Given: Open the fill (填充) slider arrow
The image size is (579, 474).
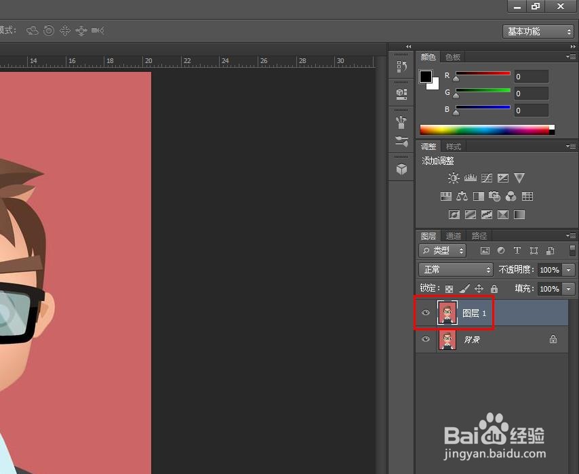Looking at the screenshot, I should pos(569,289).
